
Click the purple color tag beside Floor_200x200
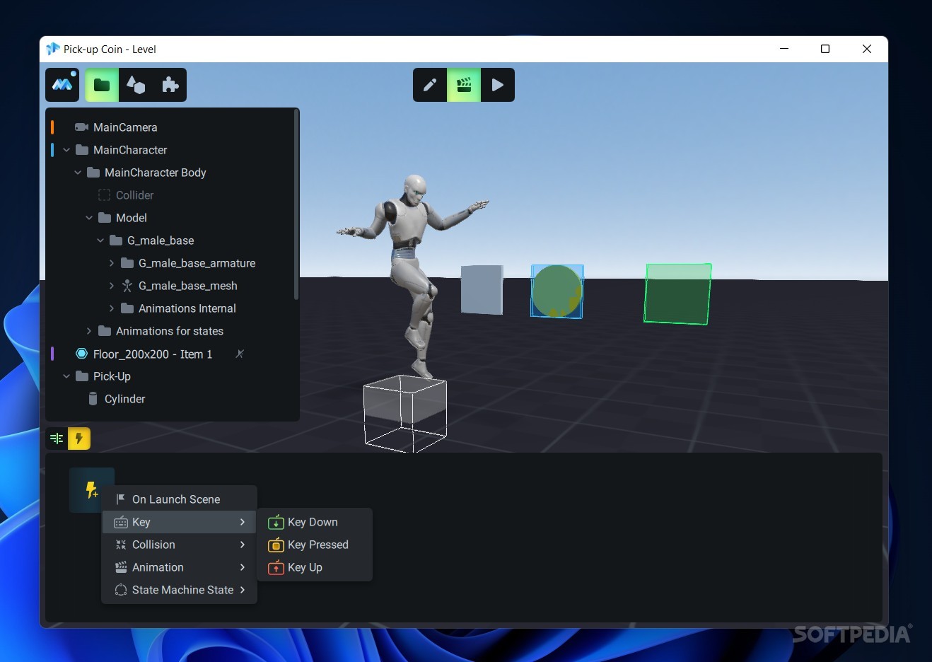click(52, 354)
